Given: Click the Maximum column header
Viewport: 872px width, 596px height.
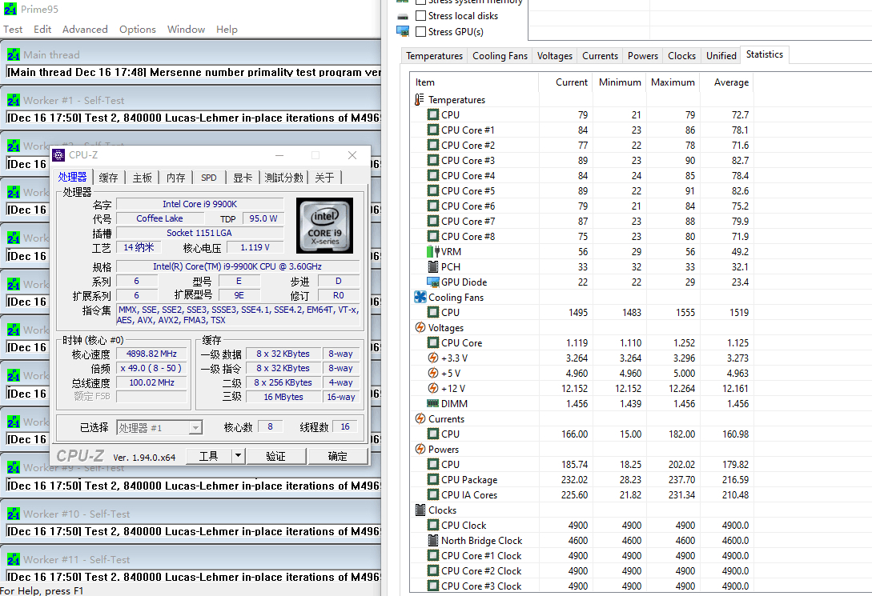Looking at the screenshot, I should [x=673, y=82].
